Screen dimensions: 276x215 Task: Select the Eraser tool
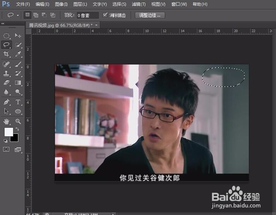(6, 83)
